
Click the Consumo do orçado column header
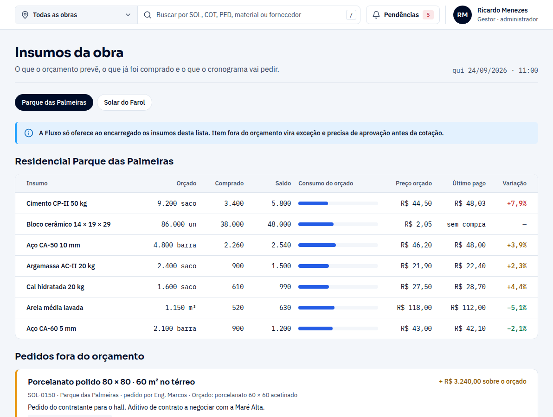[x=326, y=183]
